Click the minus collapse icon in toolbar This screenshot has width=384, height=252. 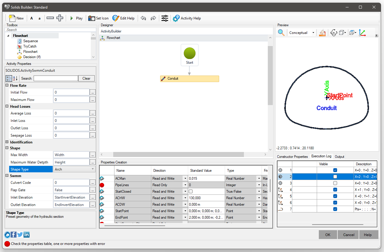tap(50, 18)
